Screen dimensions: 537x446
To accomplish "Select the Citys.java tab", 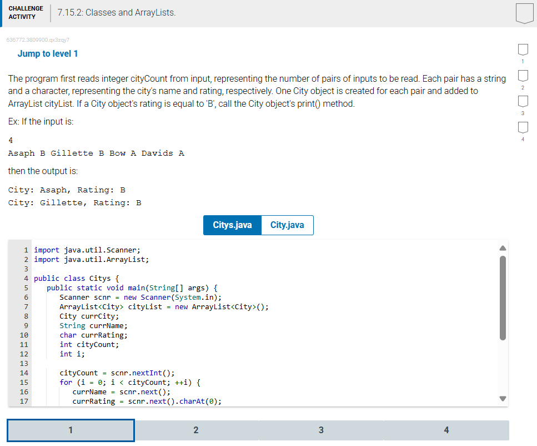I will (232, 225).
